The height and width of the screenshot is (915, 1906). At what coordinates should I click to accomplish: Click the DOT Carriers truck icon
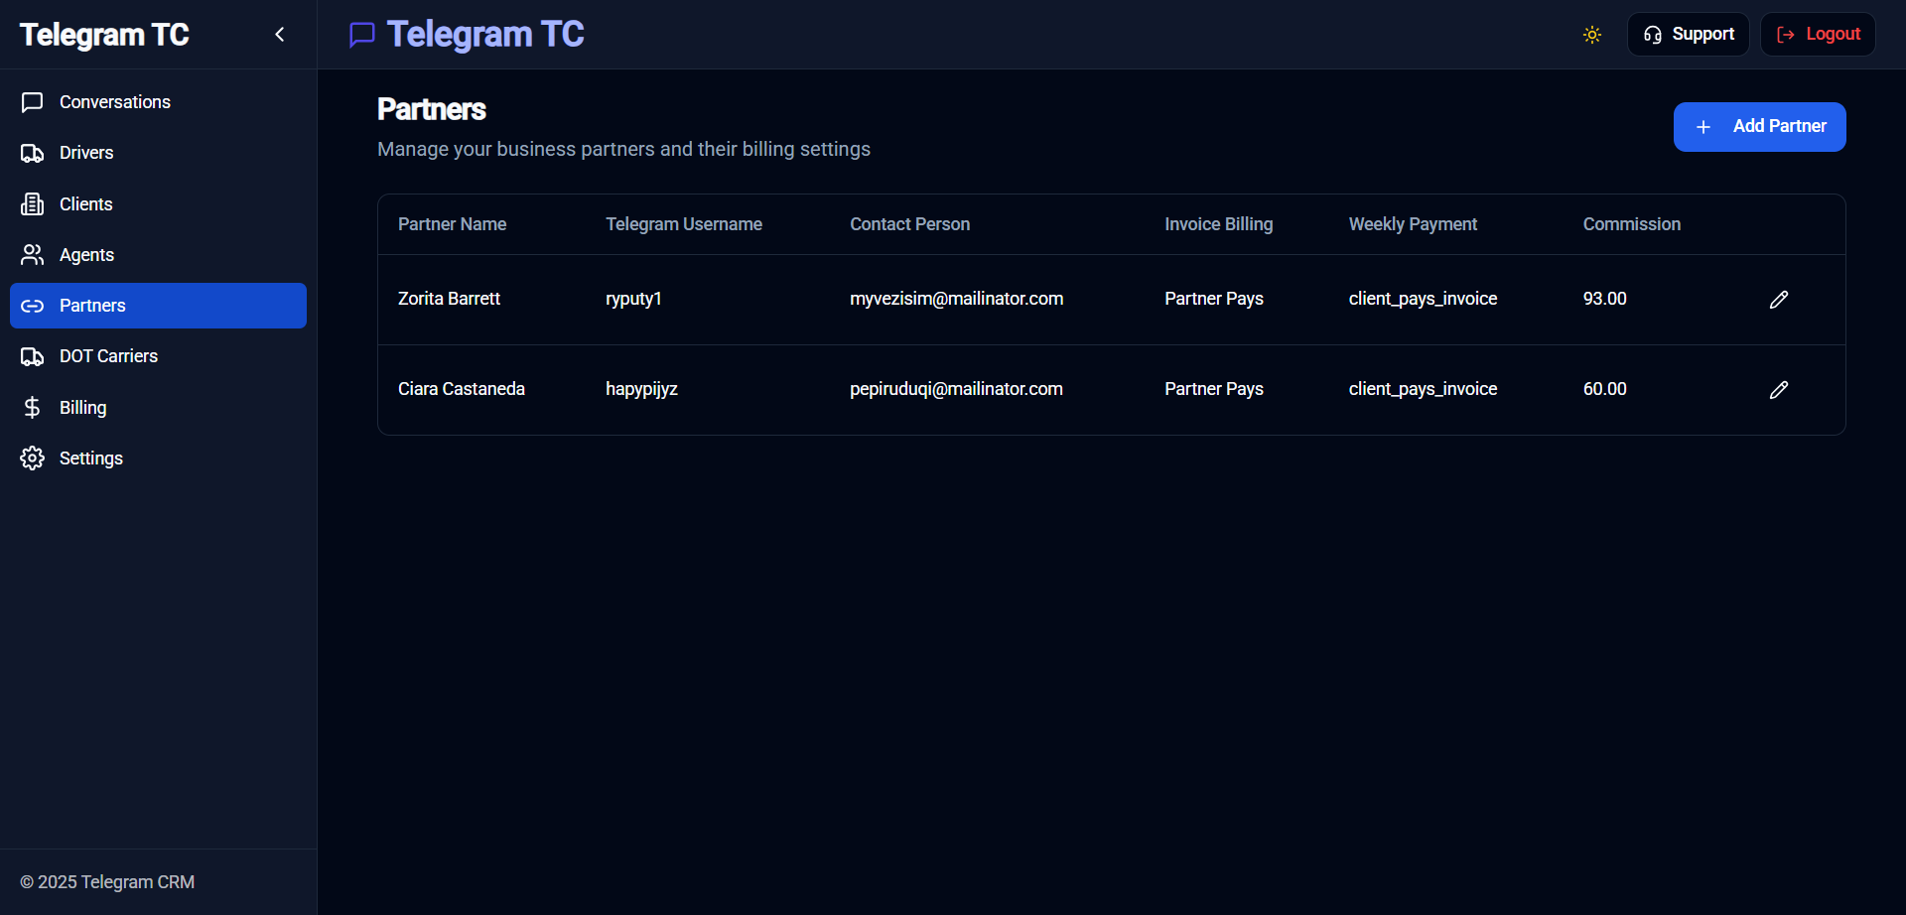(x=33, y=356)
